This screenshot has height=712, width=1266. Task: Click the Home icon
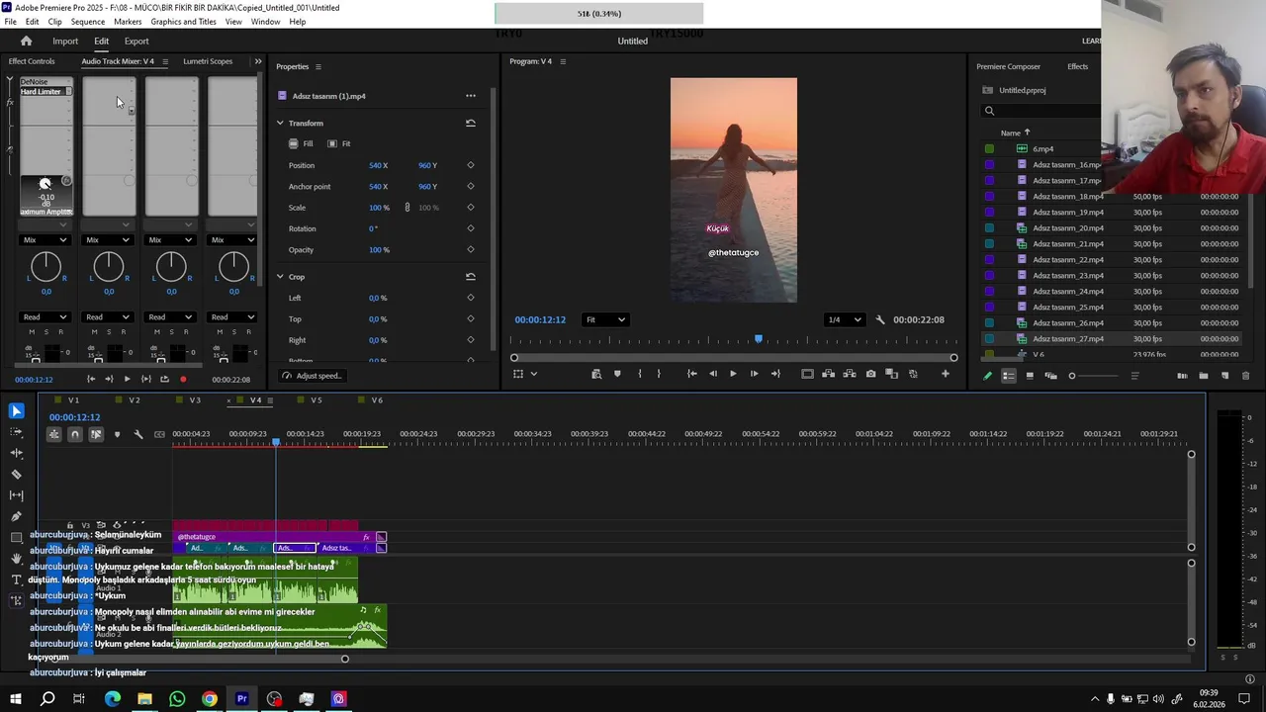(x=27, y=41)
